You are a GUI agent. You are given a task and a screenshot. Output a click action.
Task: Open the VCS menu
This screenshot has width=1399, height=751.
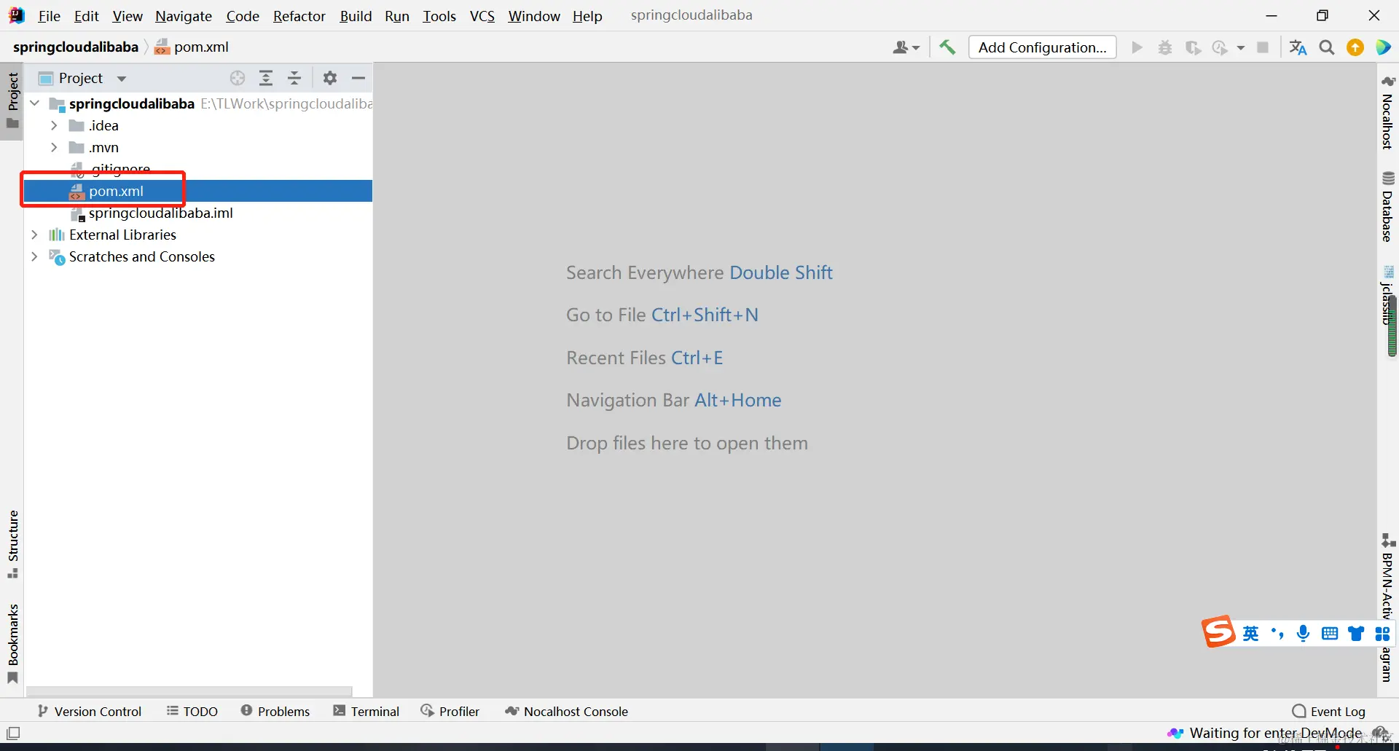click(x=482, y=16)
